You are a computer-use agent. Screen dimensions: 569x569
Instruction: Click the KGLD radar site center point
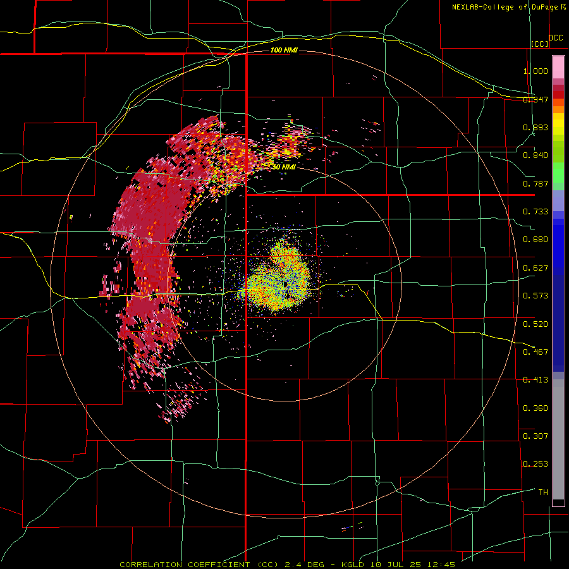285,284
